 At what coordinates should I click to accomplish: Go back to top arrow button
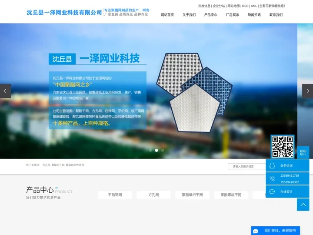(303, 205)
